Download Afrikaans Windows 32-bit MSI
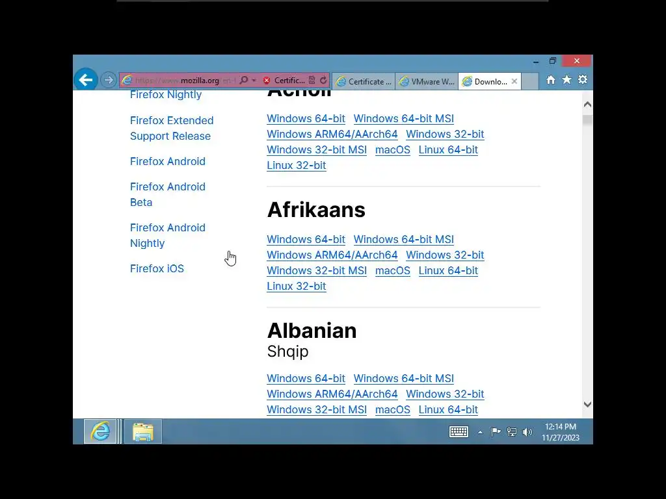666x499 pixels. pyautogui.click(x=317, y=271)
